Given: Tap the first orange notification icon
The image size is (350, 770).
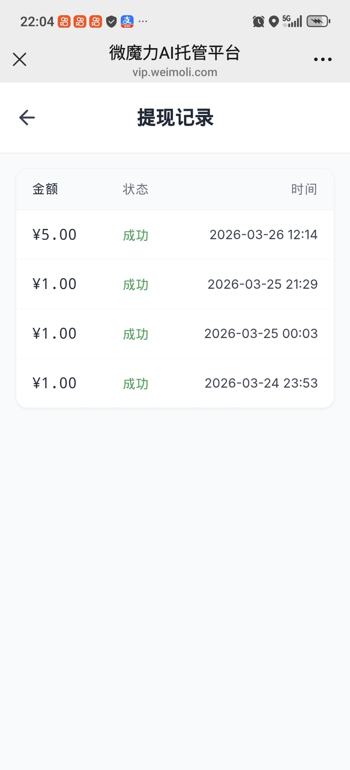Looking at the screenshot, I should [x=64, y=22].
